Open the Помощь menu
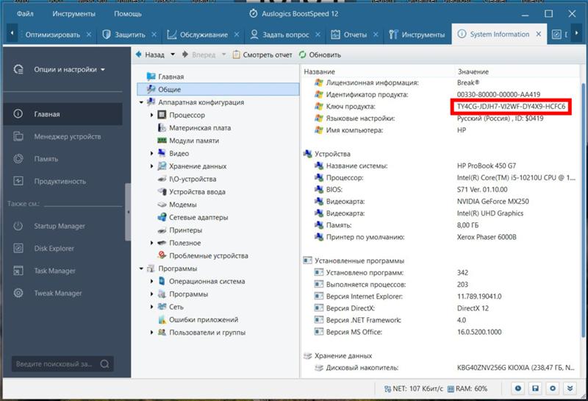The width and height of the screenshot is (588, 401). (128, 14)
